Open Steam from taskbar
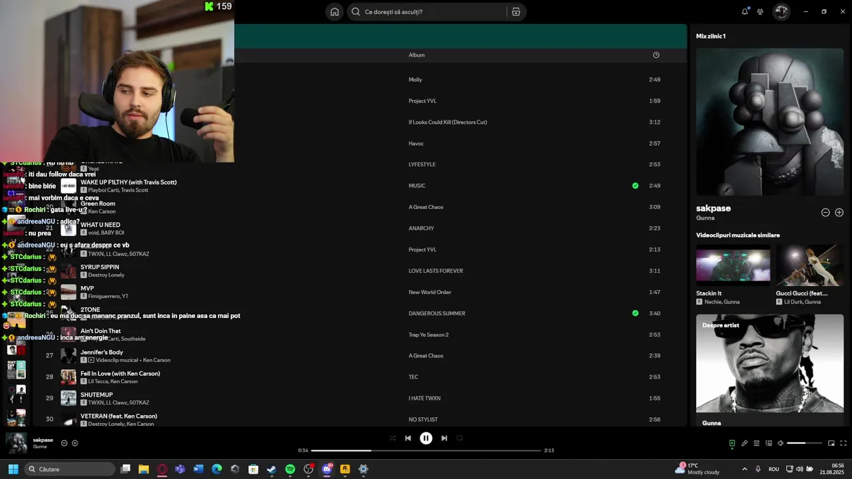Screen dimensions: 852x479 click(x=272, y=469)
